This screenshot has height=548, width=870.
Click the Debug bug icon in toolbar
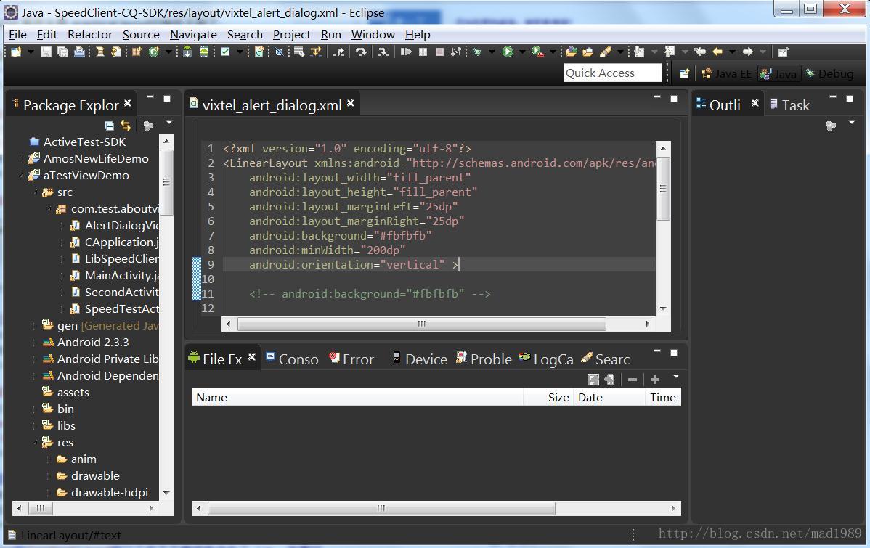[477, 52]
